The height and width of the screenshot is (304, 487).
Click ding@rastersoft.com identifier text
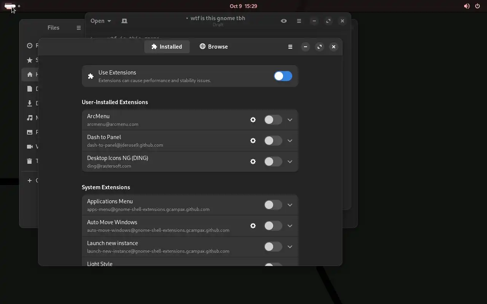109,166
